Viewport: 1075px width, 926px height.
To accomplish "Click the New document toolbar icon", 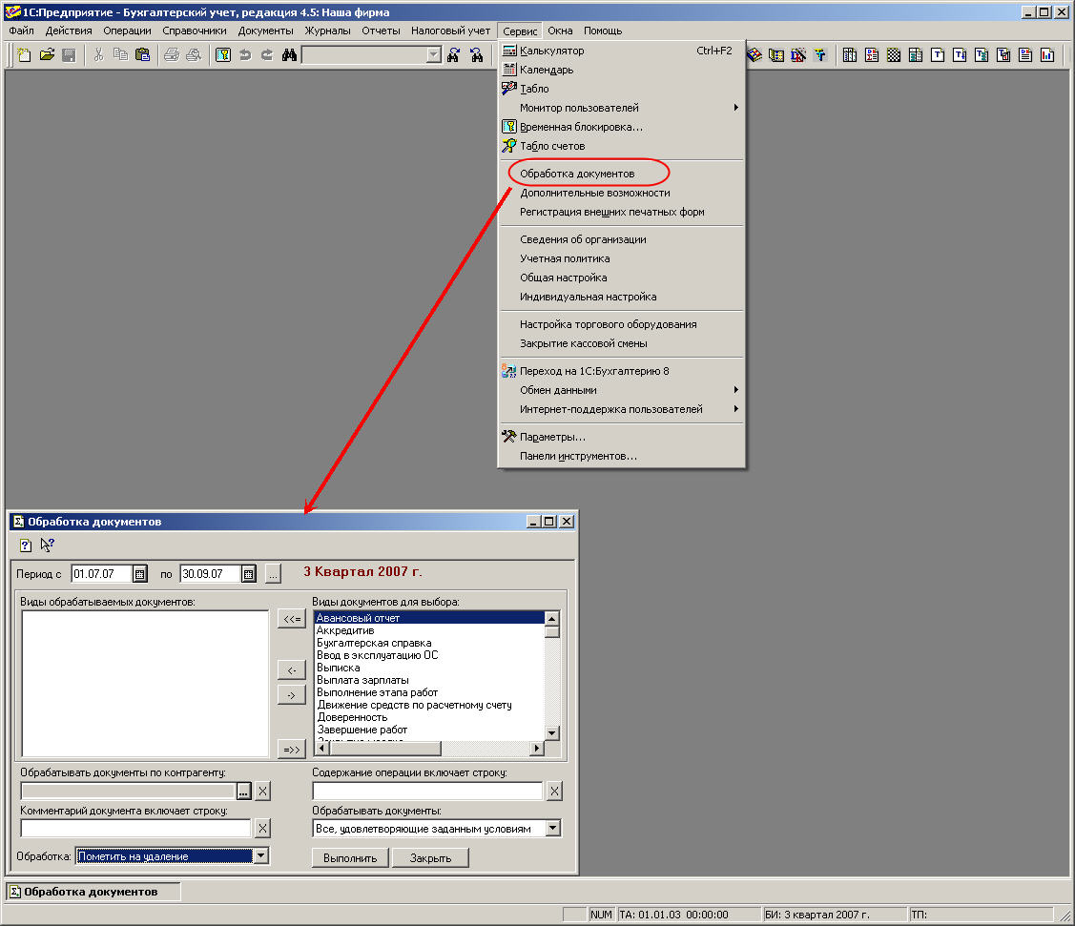I will point(25,55).
